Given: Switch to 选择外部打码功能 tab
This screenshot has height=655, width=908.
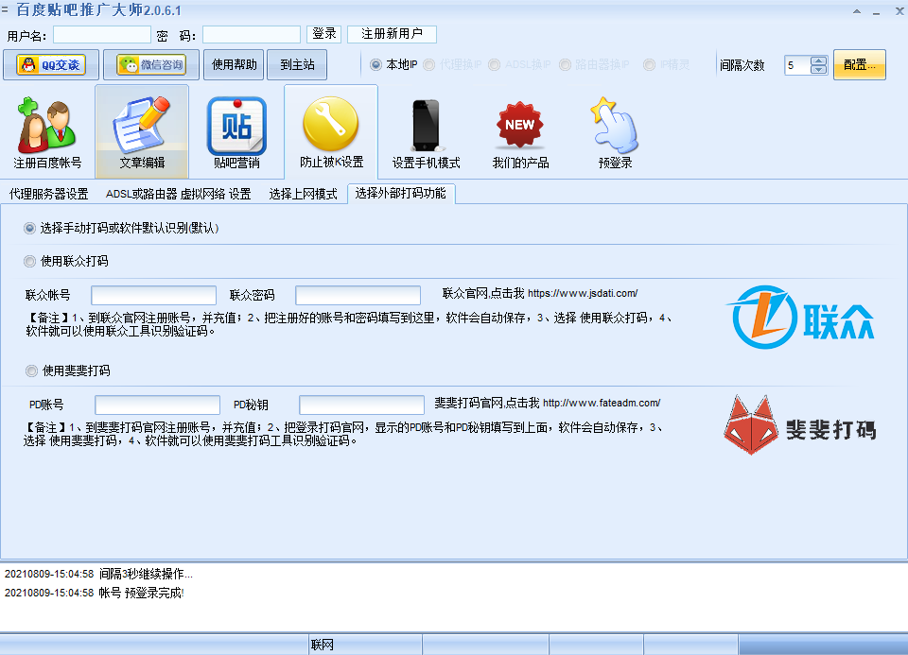Looking at the screenshot, I should [401, 193].
